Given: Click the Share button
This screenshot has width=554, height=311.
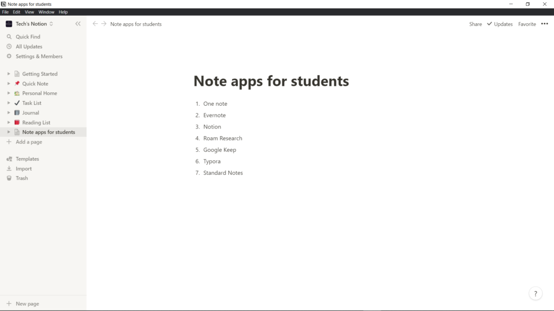Looking at the screenshot, I should point(475,24).
